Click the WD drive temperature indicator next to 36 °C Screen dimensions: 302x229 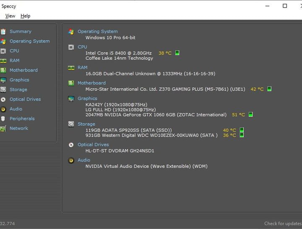(242, 135)
